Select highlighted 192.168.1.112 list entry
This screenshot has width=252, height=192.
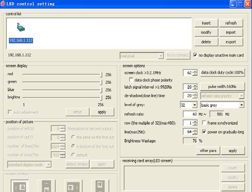click(21, 40)
